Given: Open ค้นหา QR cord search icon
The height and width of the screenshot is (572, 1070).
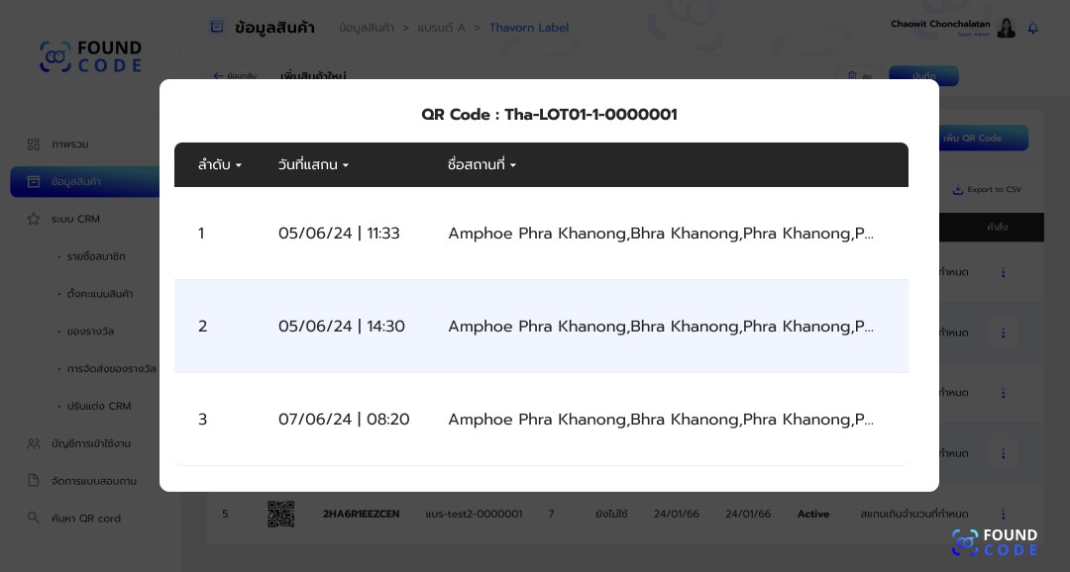Looking at the screenshot, I should pyautogui.click(x=33, y=518).
